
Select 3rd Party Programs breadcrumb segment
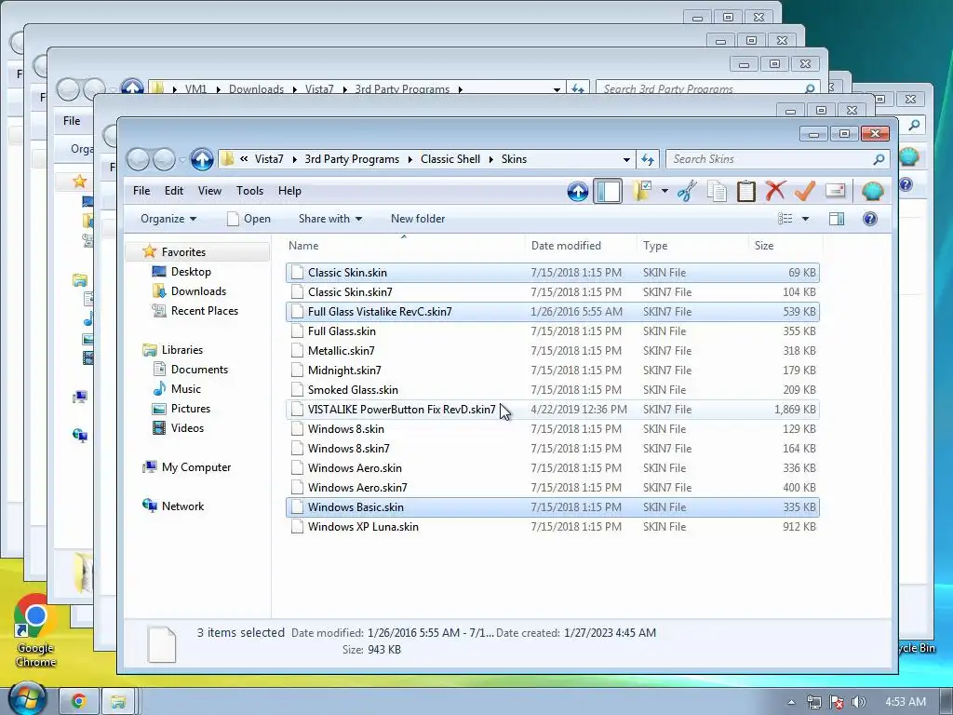352,159
